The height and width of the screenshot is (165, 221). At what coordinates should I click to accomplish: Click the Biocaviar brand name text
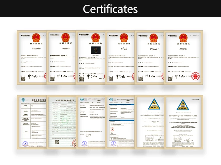tap(36, 49)
